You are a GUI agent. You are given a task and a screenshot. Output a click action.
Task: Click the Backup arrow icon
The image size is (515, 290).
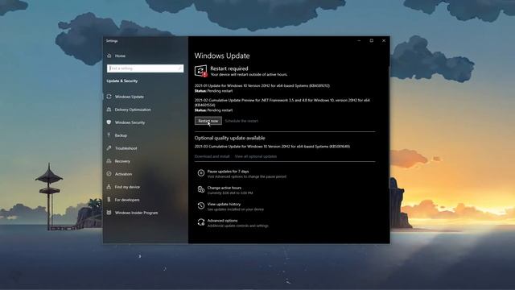pos(109,135)
